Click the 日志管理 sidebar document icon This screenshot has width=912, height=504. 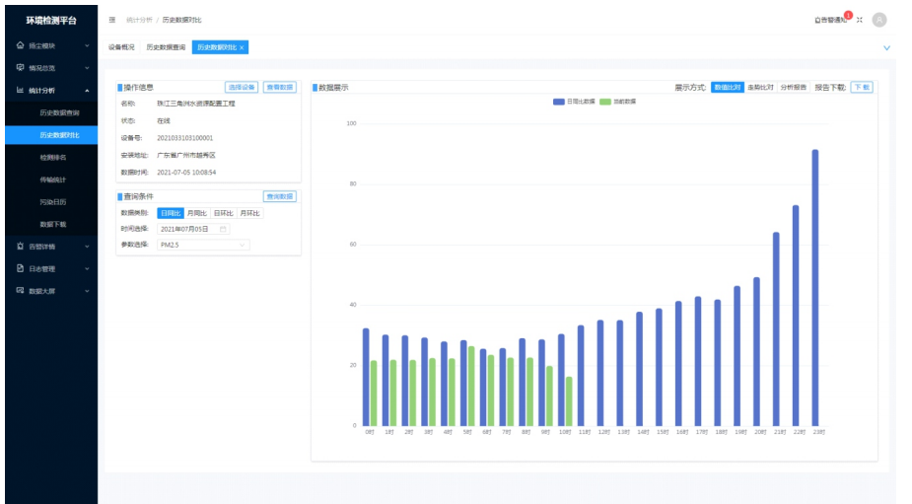pyautogui.click(x=20, y=268)
